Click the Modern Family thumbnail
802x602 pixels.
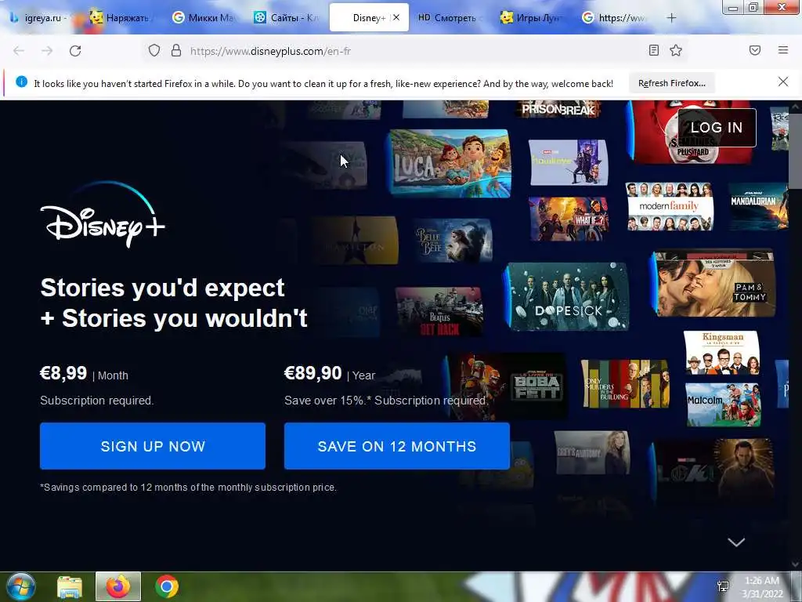pyautogui.click(x=669, y=206)
